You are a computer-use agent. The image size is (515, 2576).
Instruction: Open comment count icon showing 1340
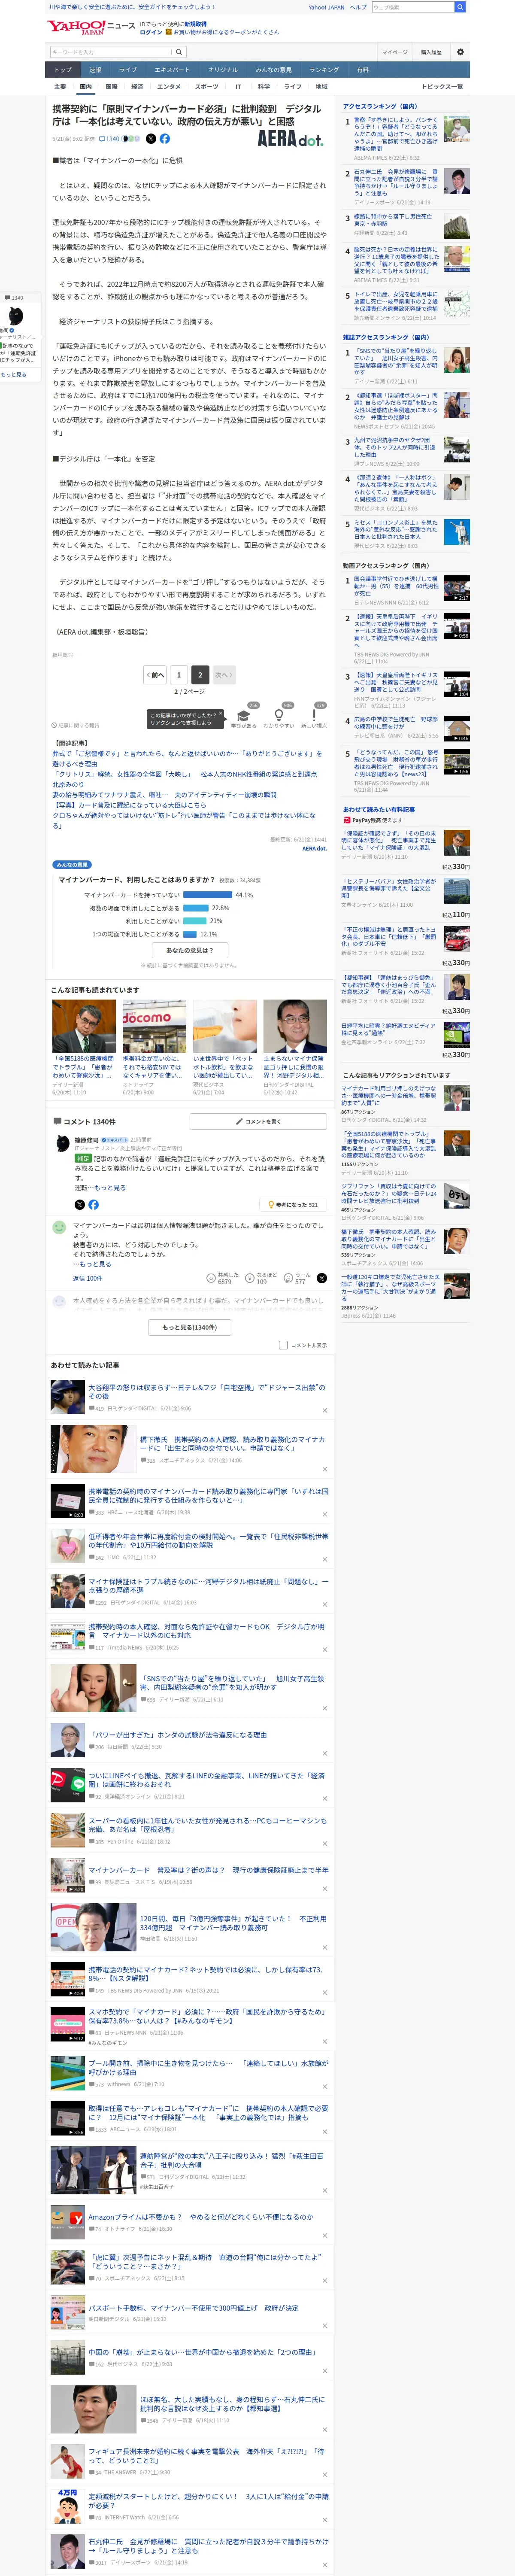pos(108,139)
